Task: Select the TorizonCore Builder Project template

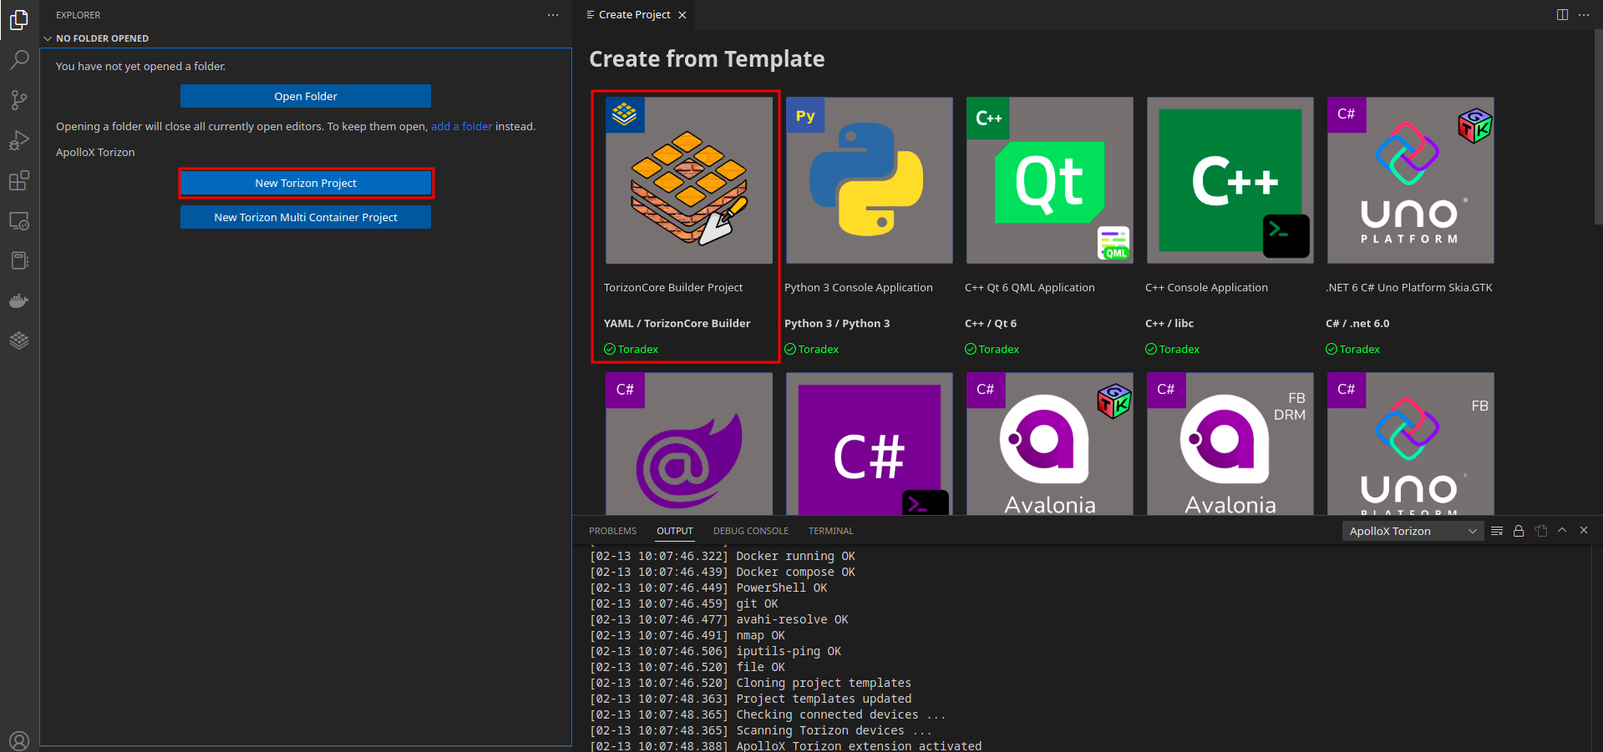Action: click(x=689, y=180)
